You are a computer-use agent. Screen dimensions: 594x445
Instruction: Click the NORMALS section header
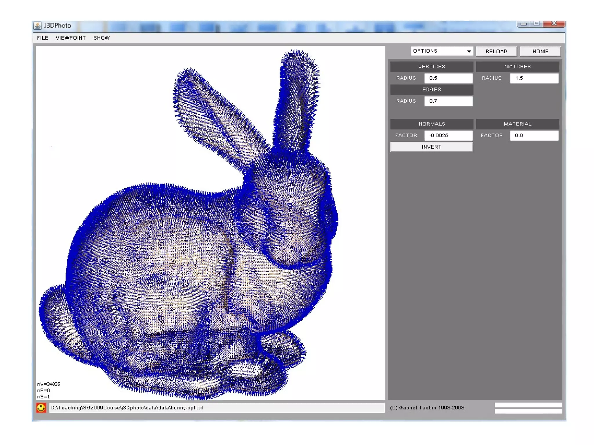click(x=431, y=124)
